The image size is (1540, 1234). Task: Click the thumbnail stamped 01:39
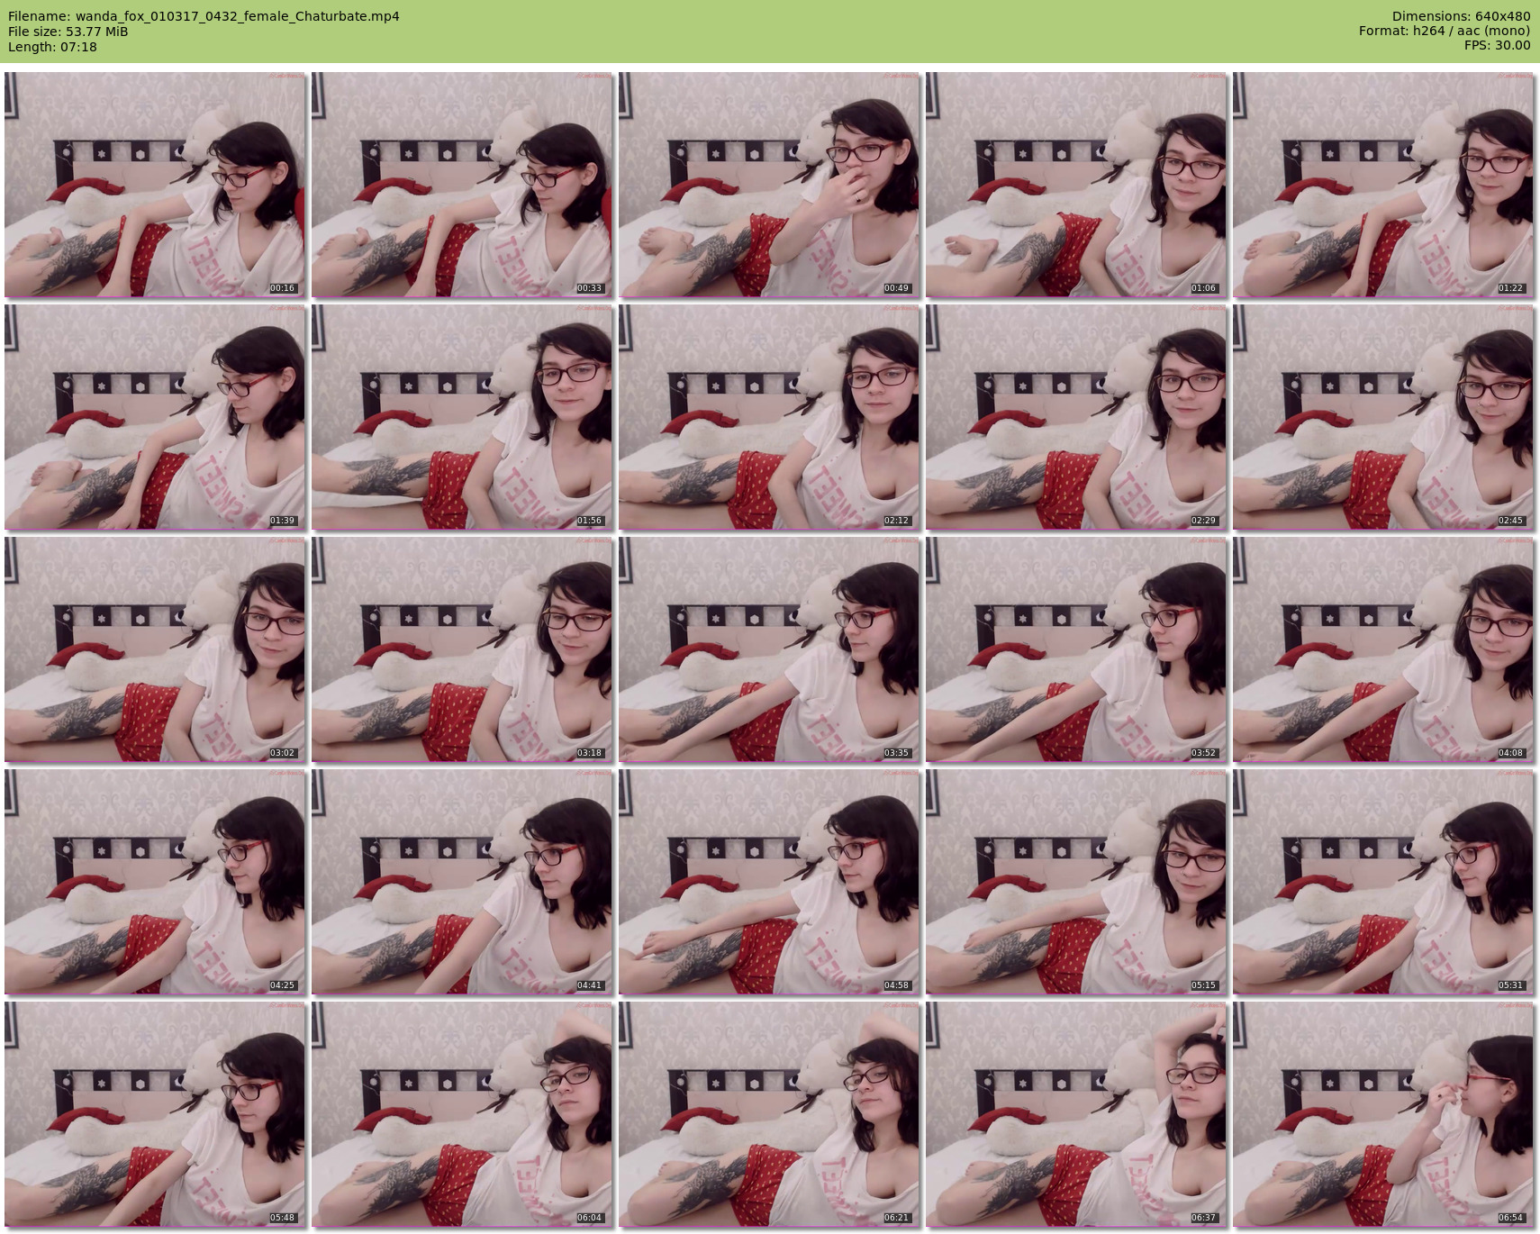[155, 417]
